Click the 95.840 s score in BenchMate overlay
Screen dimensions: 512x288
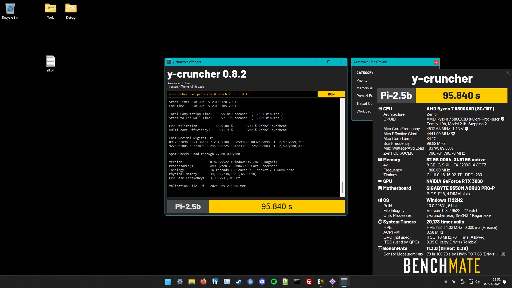(x=461, y=95)
